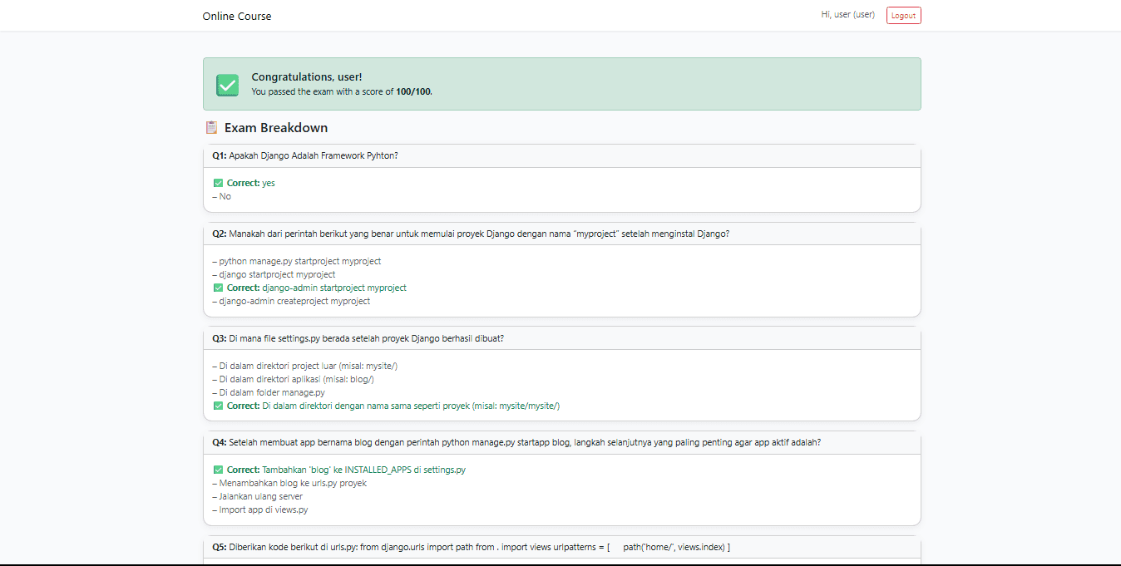1121x566 pixels.
Task: Click the bold 100/100 score text
Action: [413, 91]
